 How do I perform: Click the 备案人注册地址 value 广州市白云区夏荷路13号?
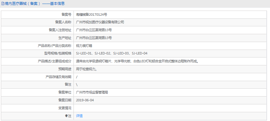pos(94,30)
